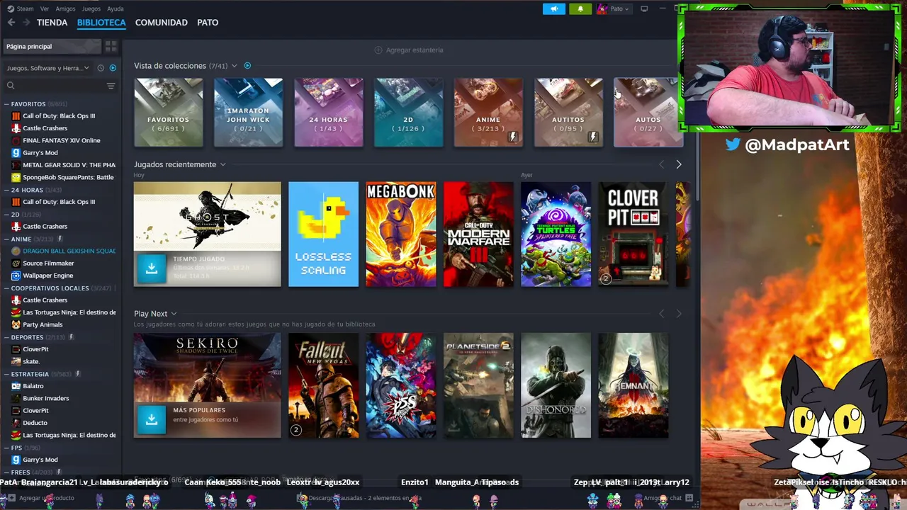
Task: Collapse COOPERATIVOS LOCALES category
Action: click(6, 288)
